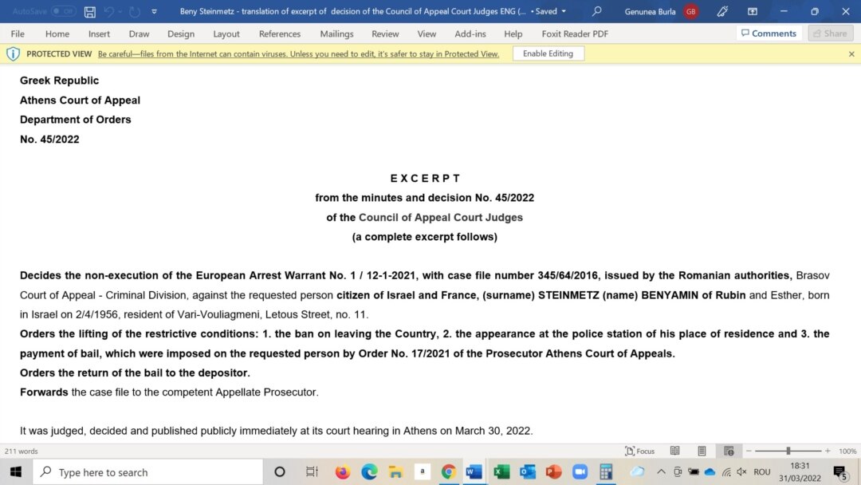Show hidden system tray icons

coord(661,471)
